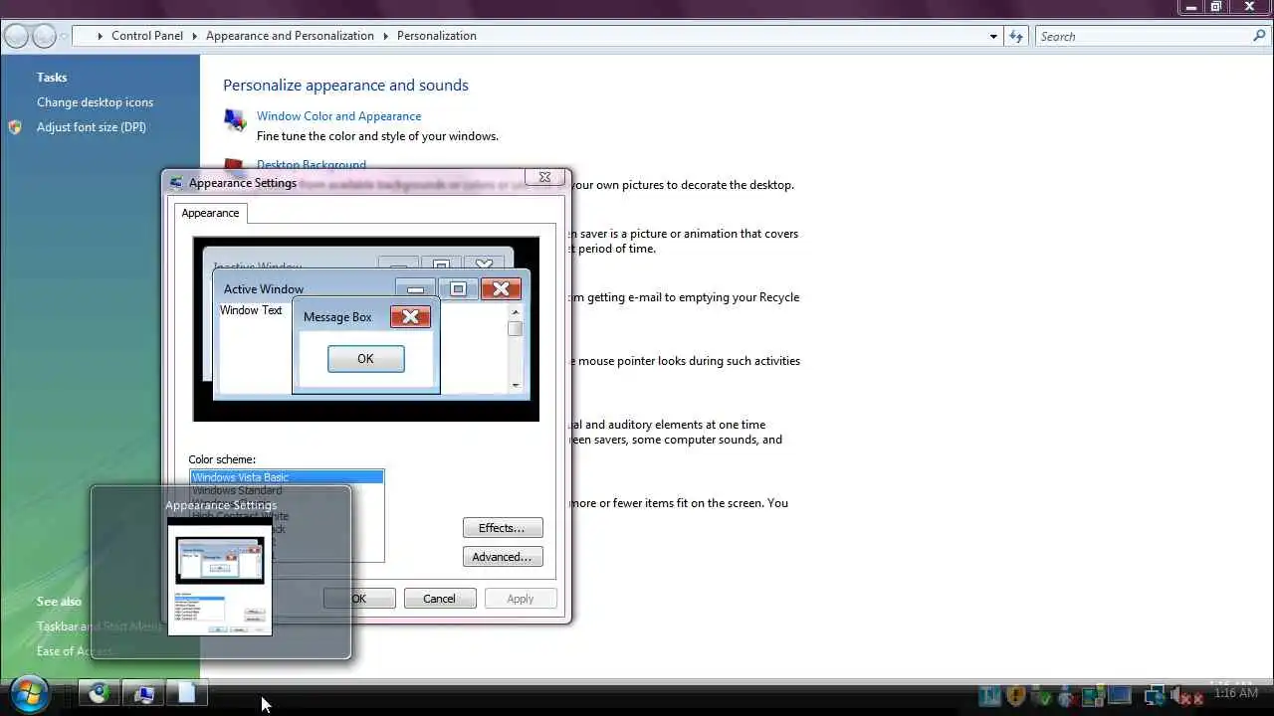Refresh the Control Panel address bar
The image size is (1274, 716).
pos(1016,36)
